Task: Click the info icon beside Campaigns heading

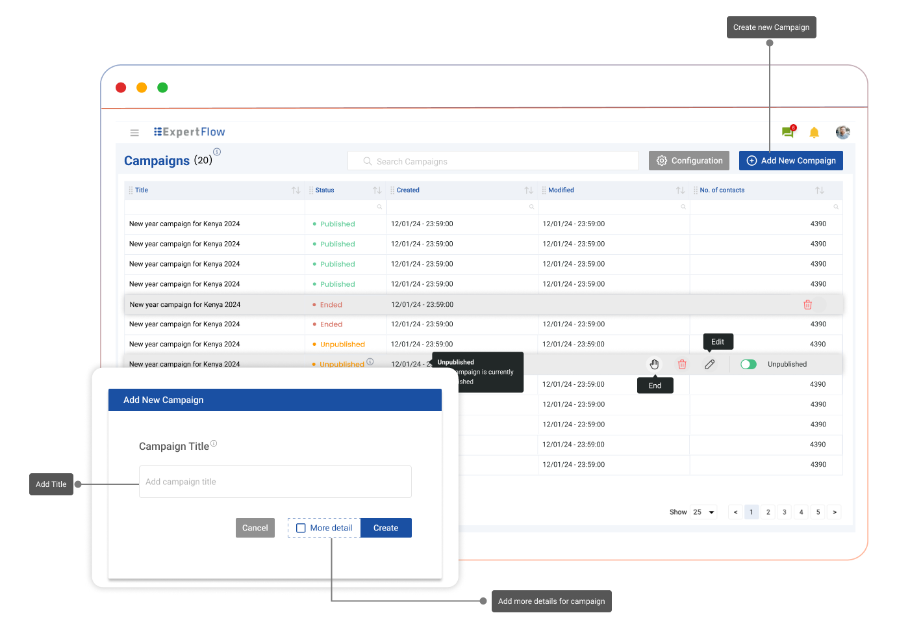Action: [217, 152]
